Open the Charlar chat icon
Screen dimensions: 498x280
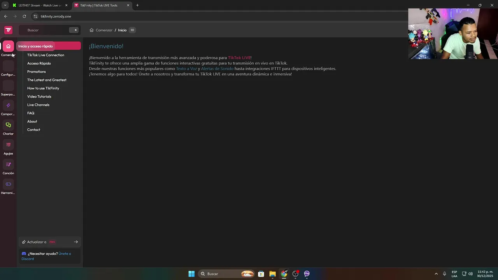click(8, 125)
